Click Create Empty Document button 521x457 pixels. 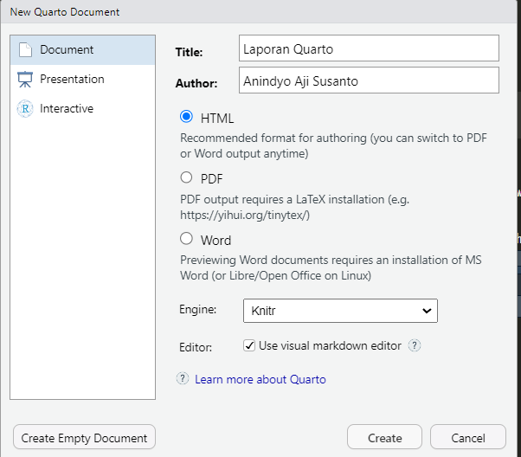click(85, 437)
